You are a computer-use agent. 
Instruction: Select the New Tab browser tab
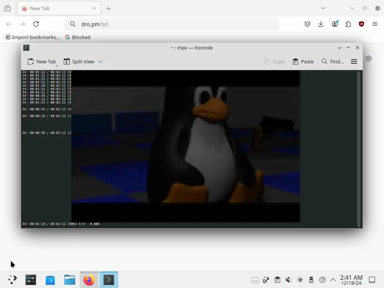pos(59,9)
